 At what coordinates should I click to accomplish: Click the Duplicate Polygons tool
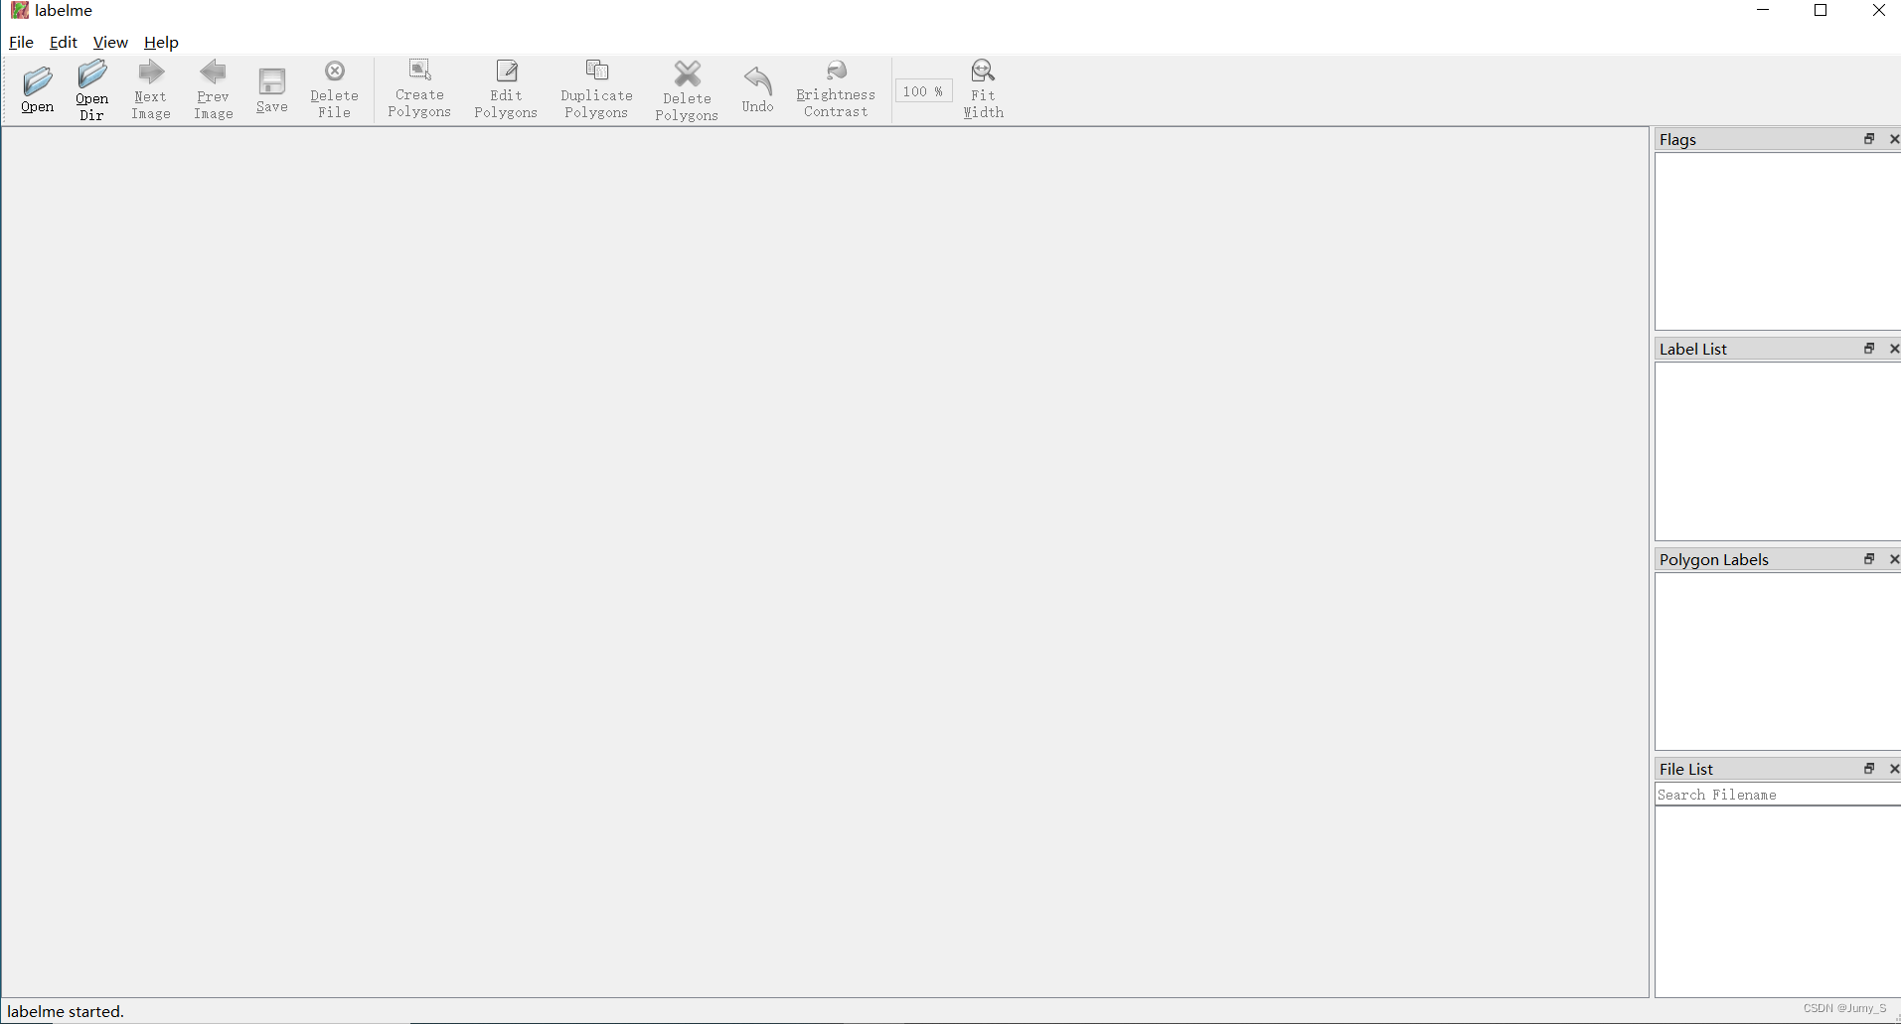(x=596, y=89)
